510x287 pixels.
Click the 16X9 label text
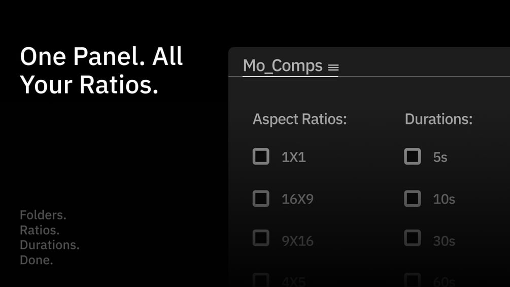297,199
